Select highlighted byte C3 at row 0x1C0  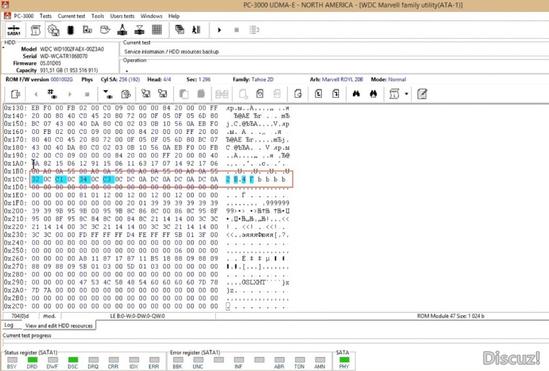107,179
